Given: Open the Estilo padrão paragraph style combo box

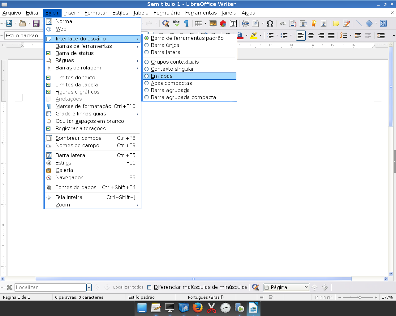Looking at the screenshot, I should [x=24, y=35].
